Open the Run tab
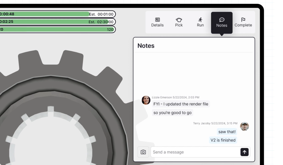 pos(200,22)
